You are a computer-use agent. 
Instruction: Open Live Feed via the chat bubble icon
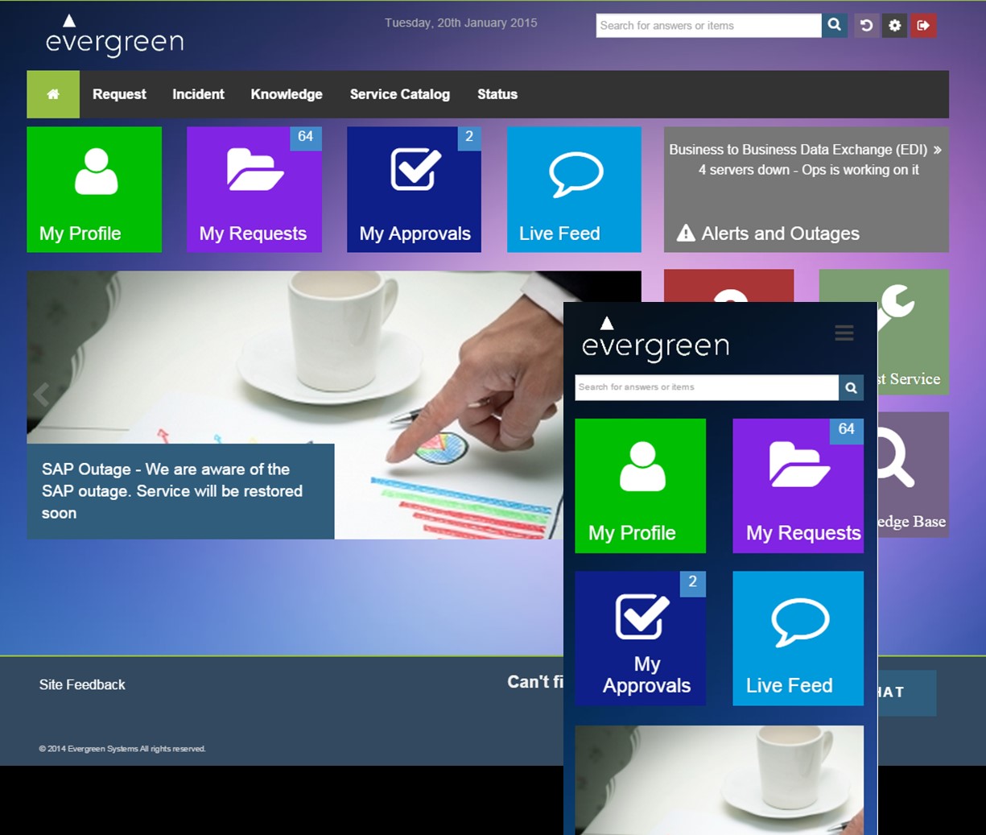coord(574,173)
